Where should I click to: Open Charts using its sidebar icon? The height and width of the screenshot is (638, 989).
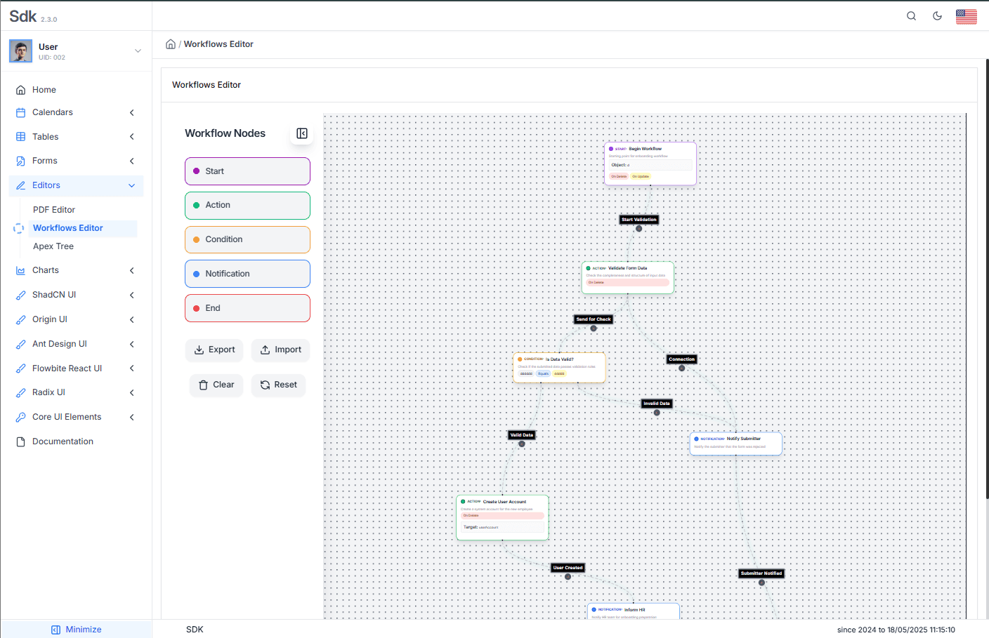coord(20,270)
